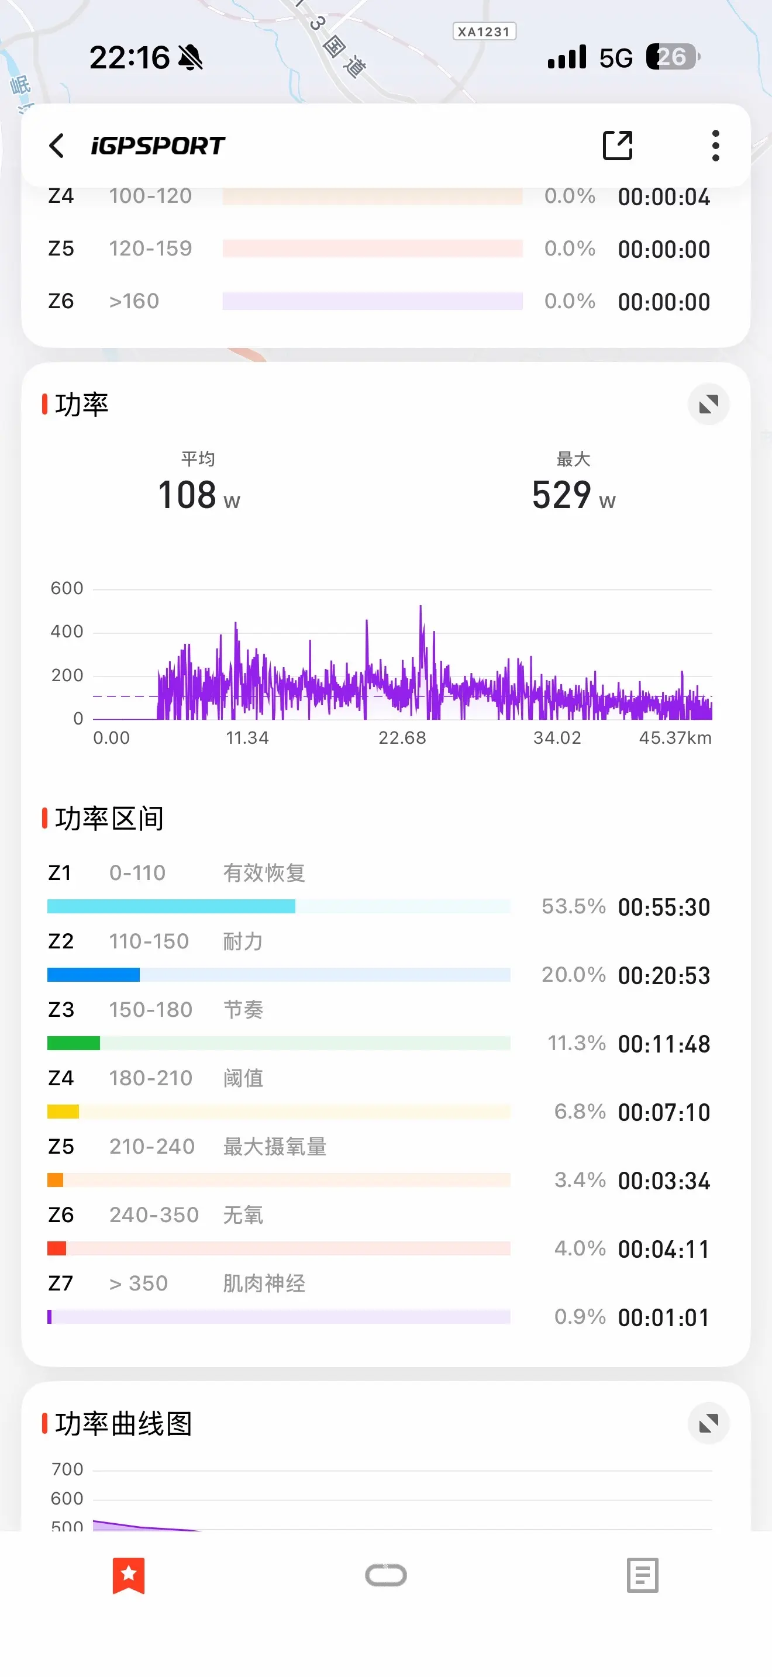This screenshot has width=772, height=1677.
Task: Open the share export icon
Action: pos(617,145)
